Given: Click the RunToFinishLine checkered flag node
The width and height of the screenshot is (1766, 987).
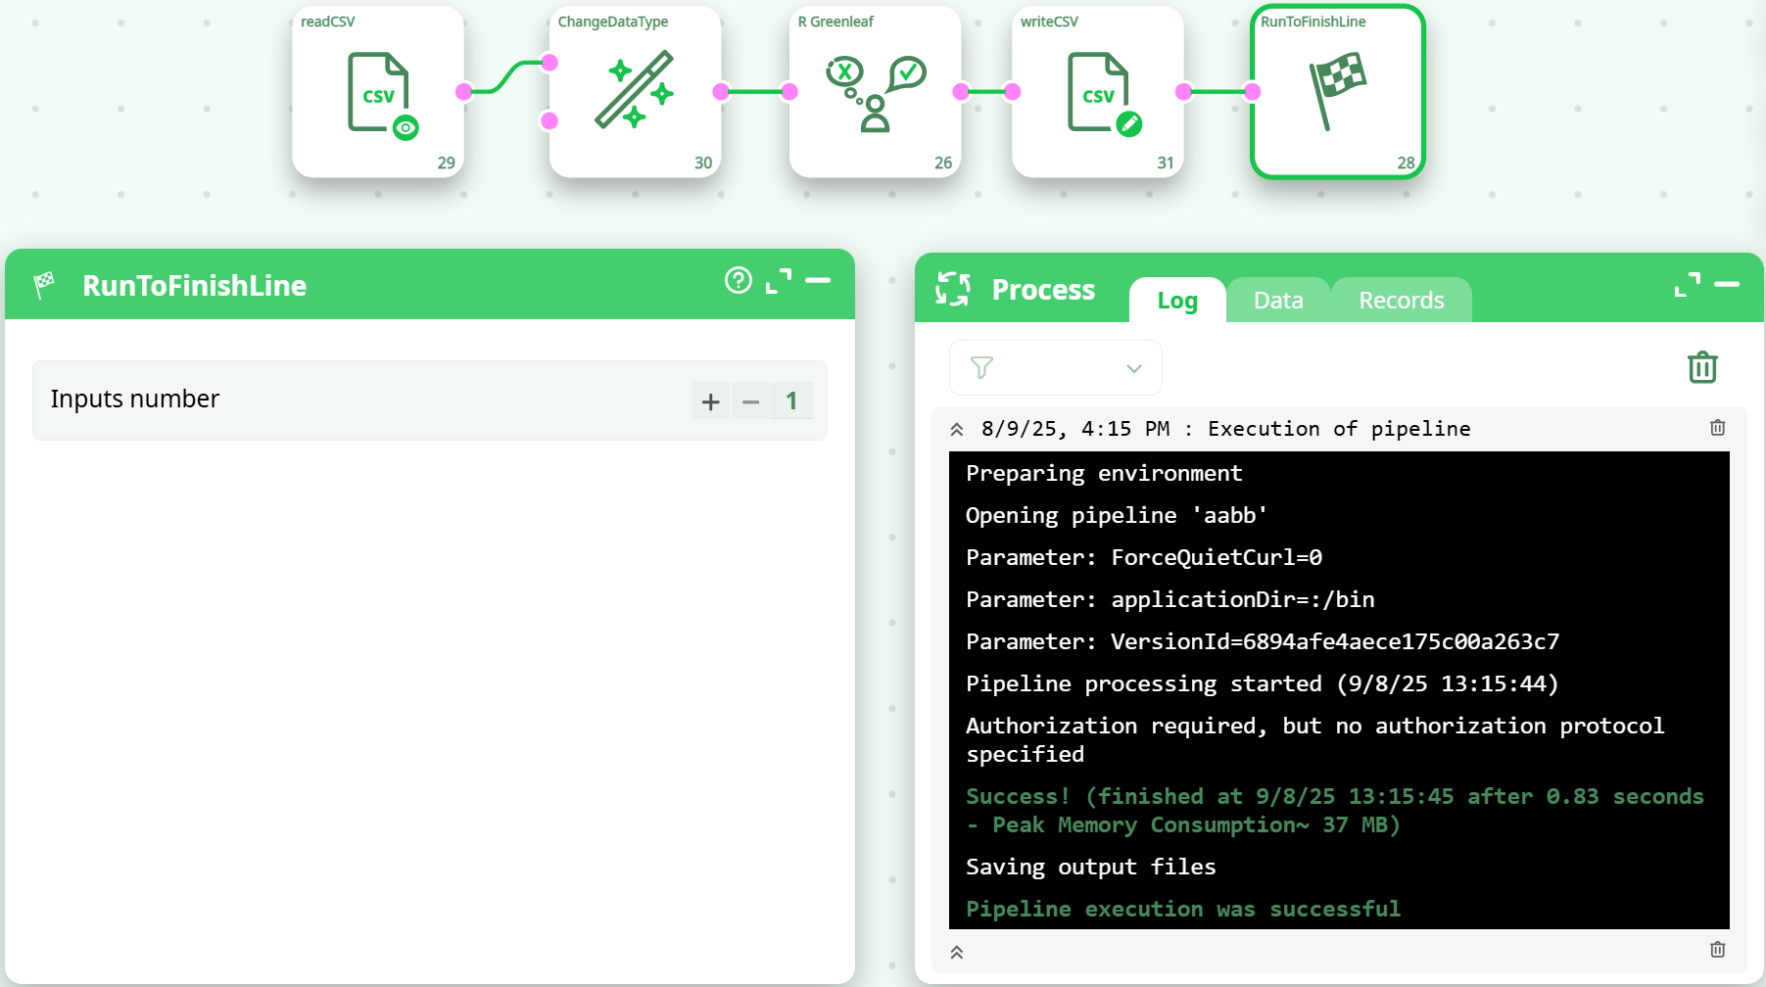Looking at the screenshot, I should click(x=1337, y=91).
